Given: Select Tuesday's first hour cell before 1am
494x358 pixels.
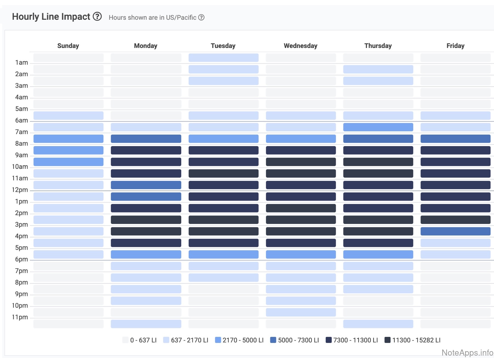Looking at the screenshot, I should [x=223, y=58].
